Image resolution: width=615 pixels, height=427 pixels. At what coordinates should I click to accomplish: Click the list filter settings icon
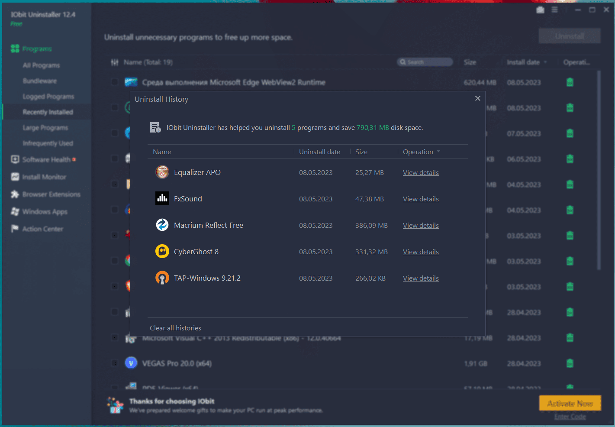tap(115, 62)
